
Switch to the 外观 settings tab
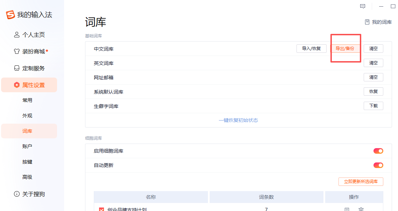27,116
